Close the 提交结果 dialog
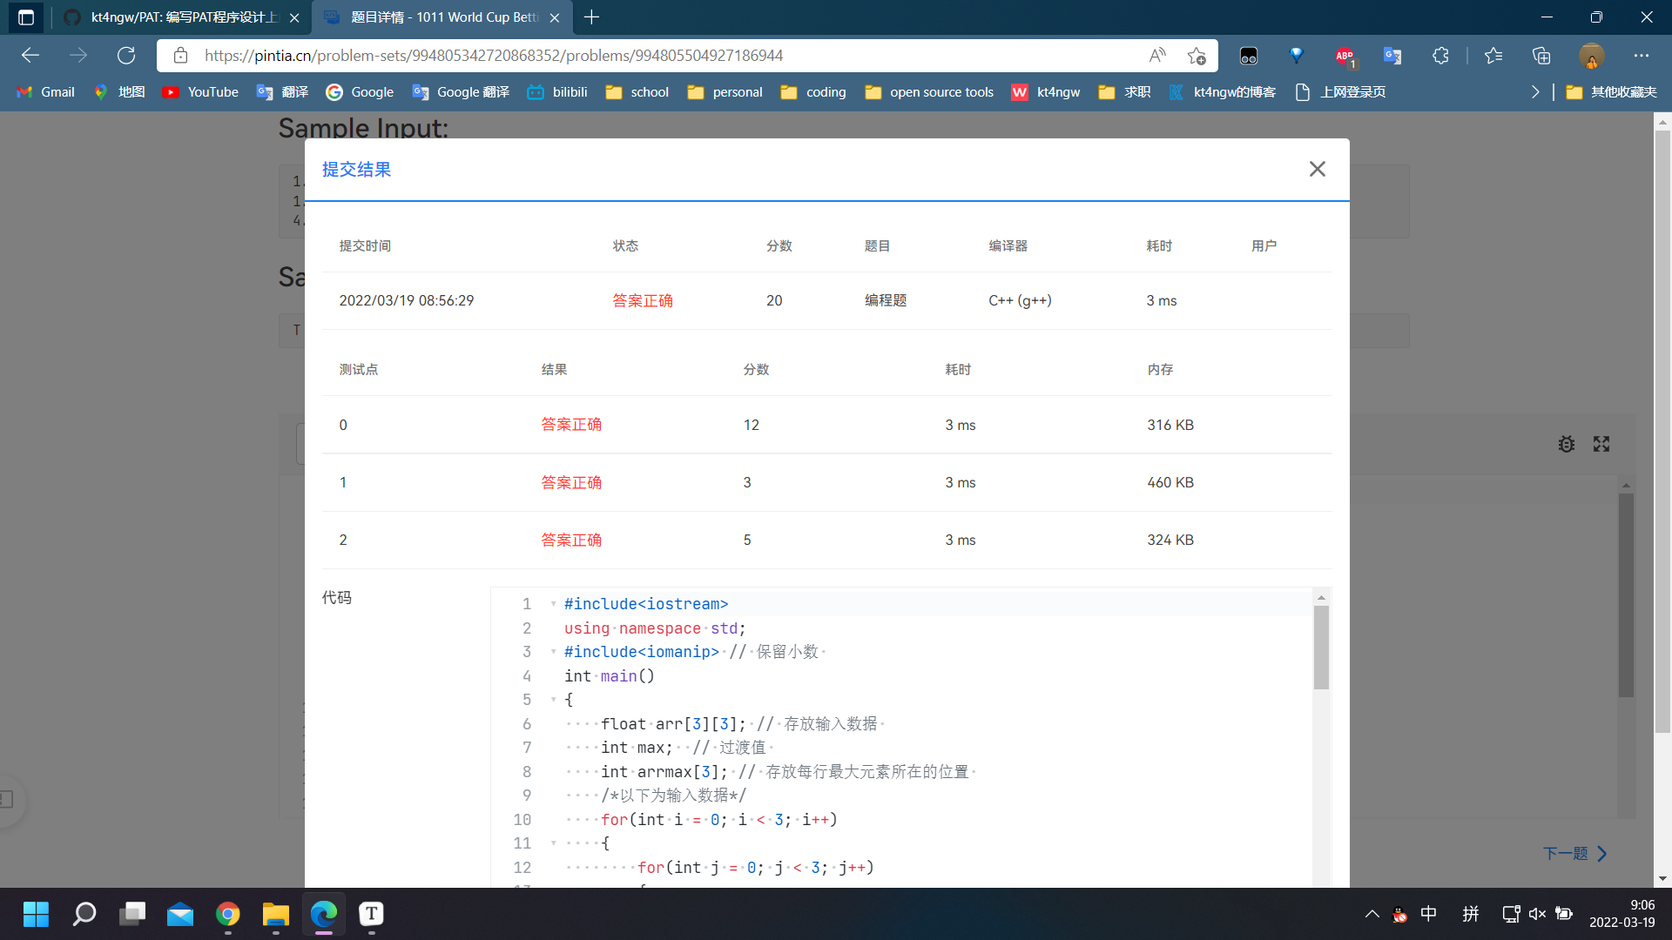This screenshot has width=1672, height=940. click(1317, 169)
